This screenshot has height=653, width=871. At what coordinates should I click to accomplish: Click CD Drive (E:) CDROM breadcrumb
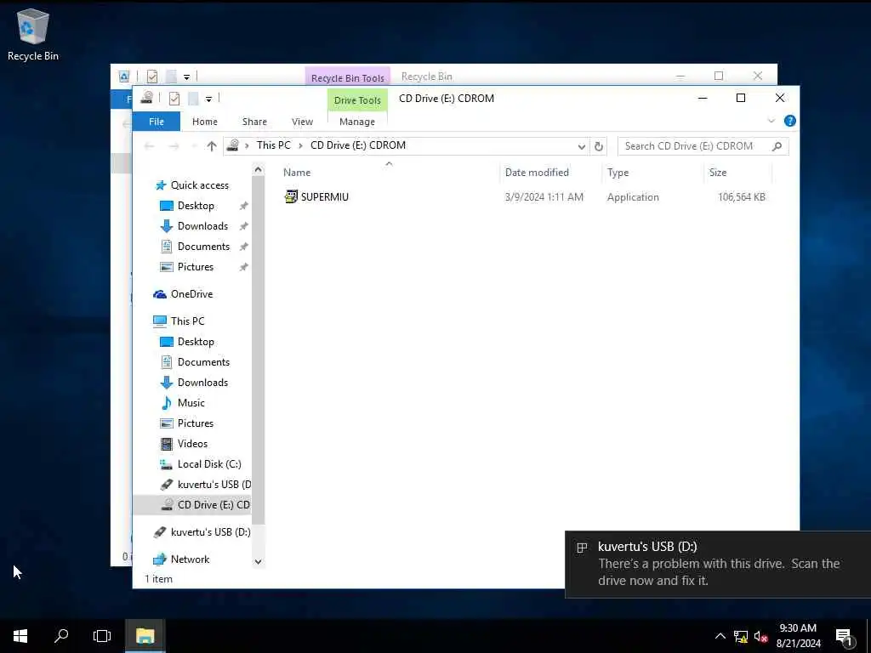click(x=358, y=145)
